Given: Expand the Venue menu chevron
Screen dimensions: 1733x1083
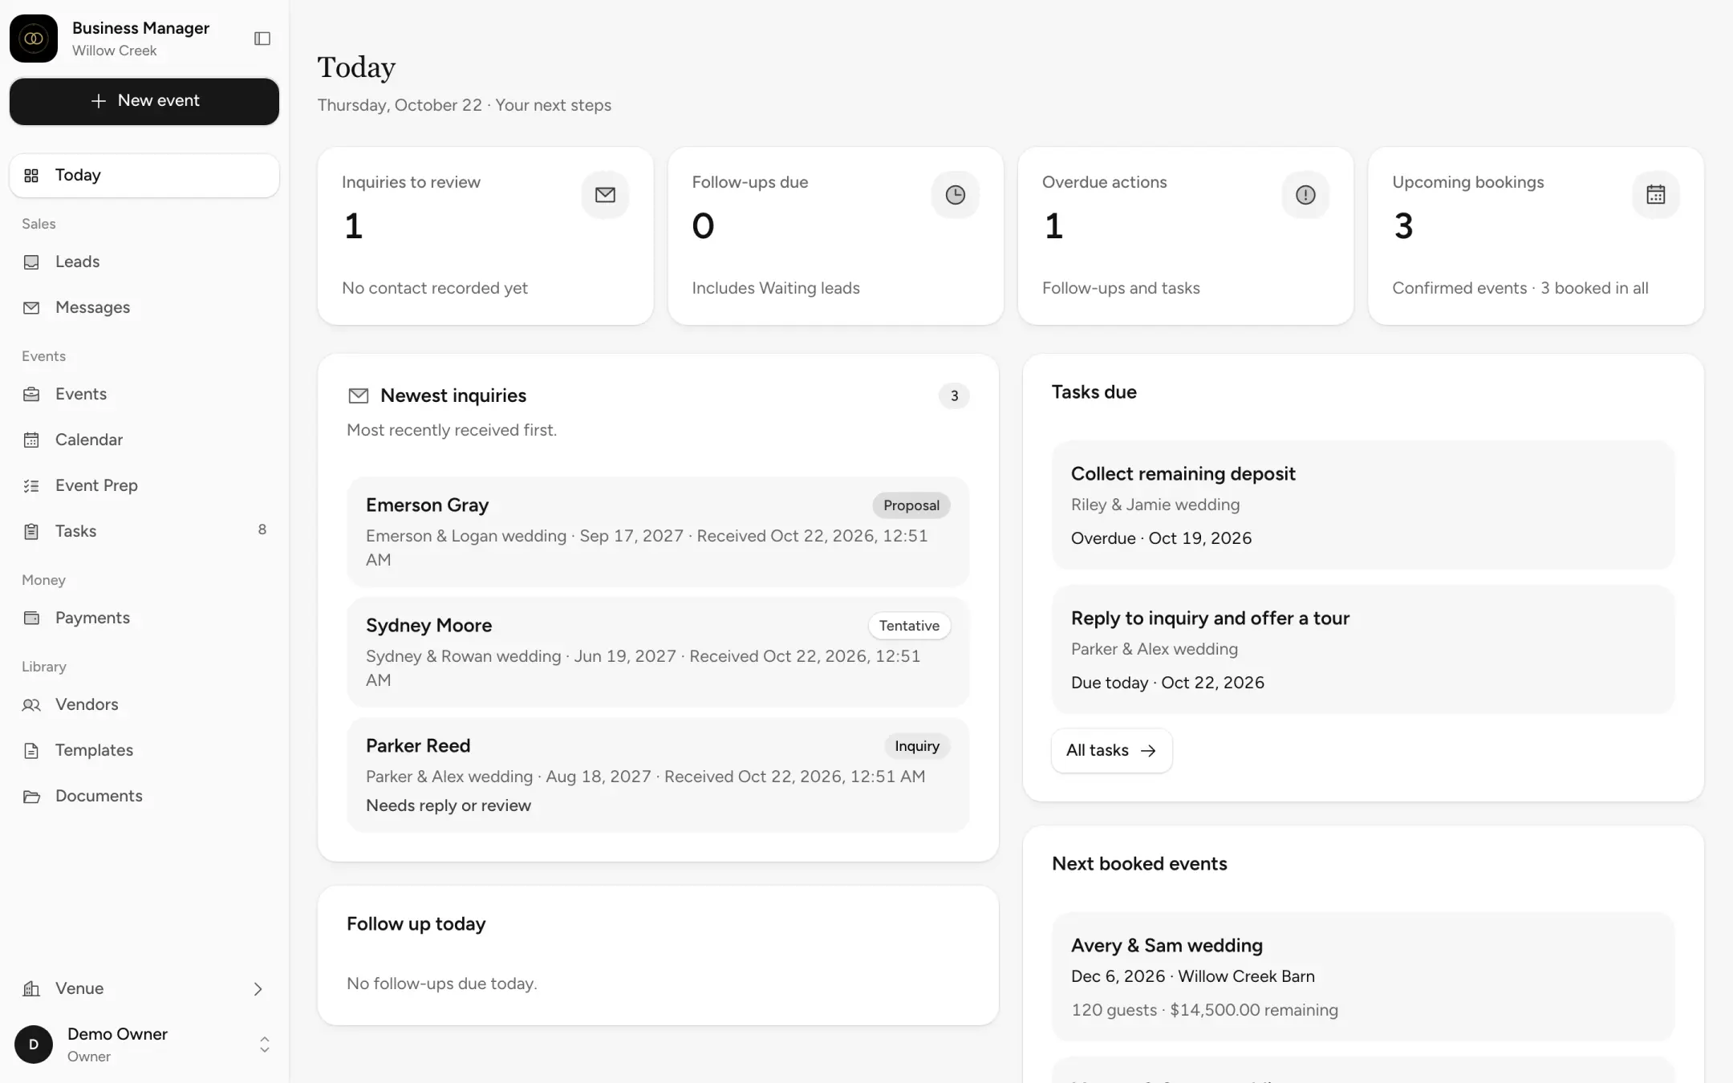Looking at the screenshot, I should (x=258, y=989).
